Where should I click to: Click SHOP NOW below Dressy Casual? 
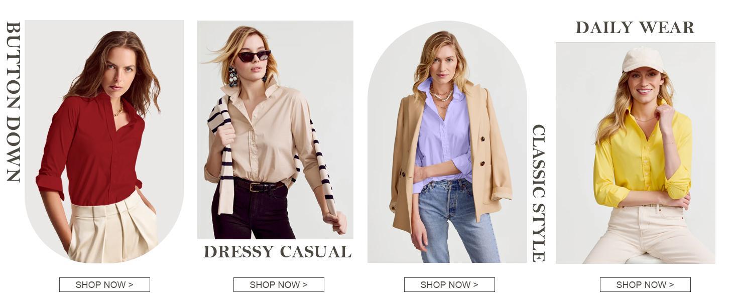tap(279, 284)
